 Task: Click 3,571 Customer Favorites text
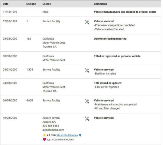(60, 140)
